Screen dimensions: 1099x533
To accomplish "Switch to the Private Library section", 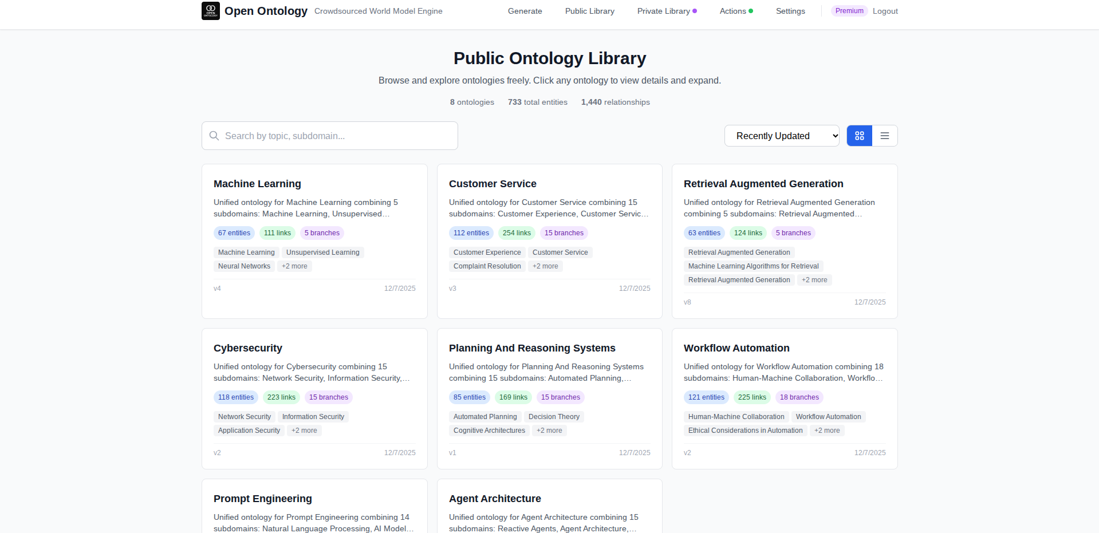I will 664,11.
